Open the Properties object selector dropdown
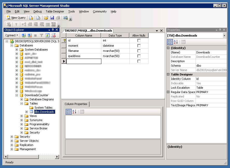 (224, 36)
